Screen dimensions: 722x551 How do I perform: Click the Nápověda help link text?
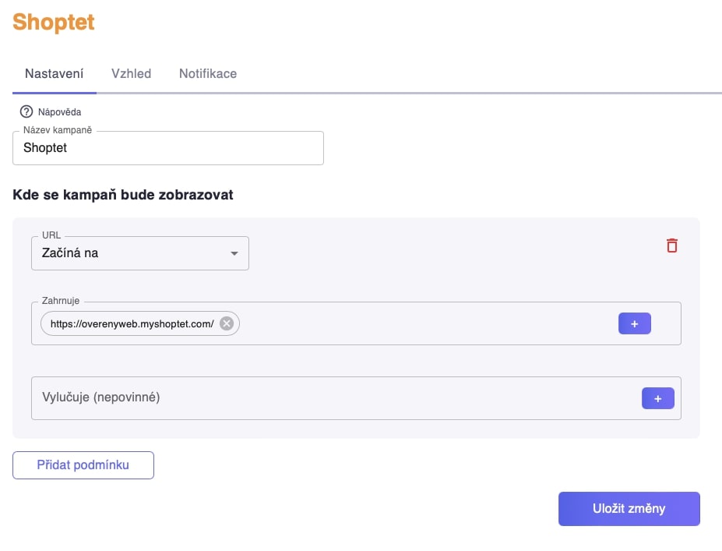pyautogui.click(x=59, y=112)
